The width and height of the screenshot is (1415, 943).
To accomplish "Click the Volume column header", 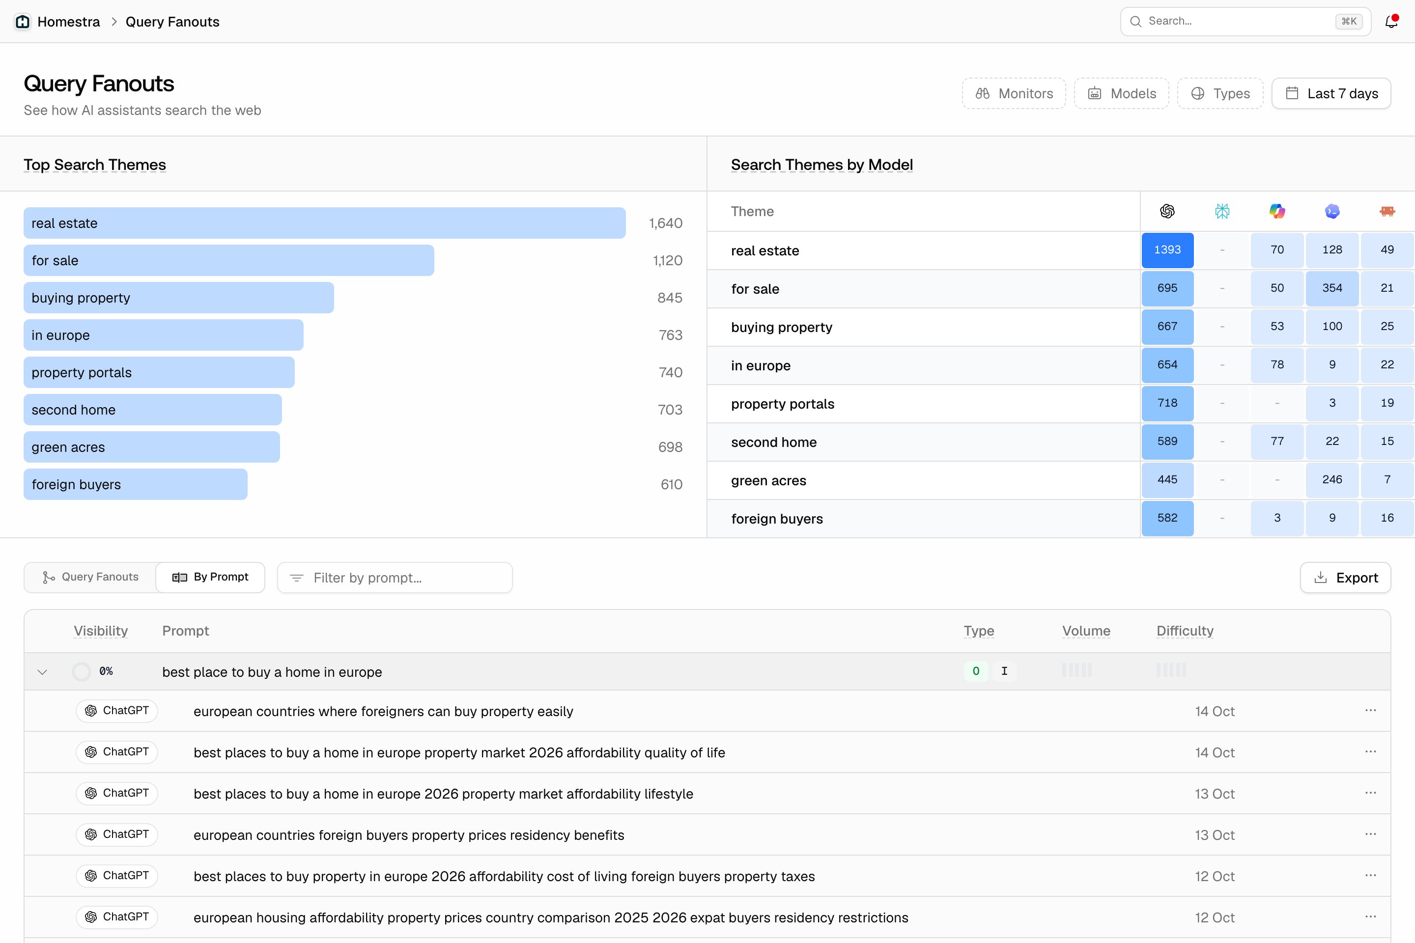I will point(1086,631).
